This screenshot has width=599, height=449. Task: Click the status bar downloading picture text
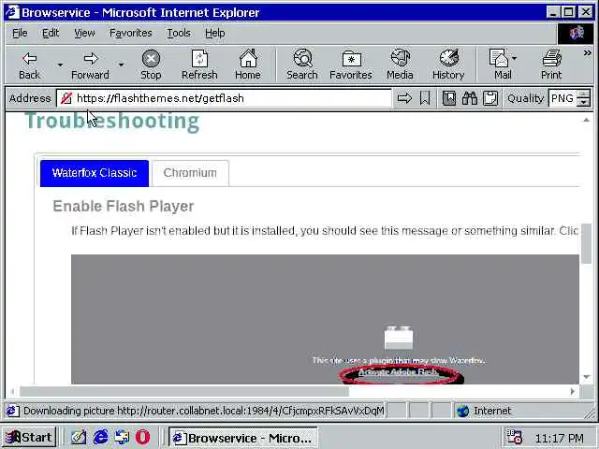click(x=204, y=412)
